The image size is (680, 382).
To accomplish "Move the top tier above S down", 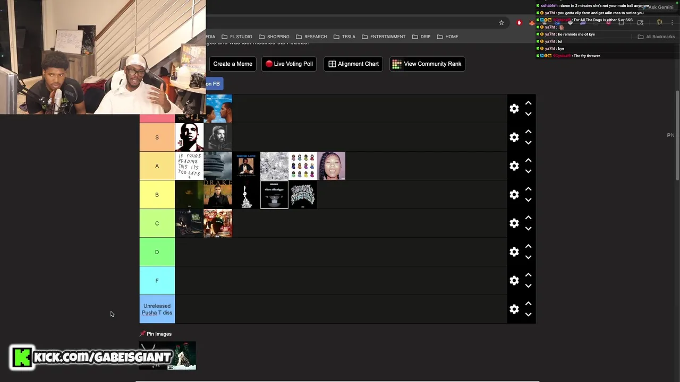I will tap(528, 114).
